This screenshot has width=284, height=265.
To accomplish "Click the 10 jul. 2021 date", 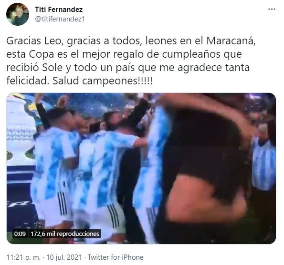I will pos(64,257).
